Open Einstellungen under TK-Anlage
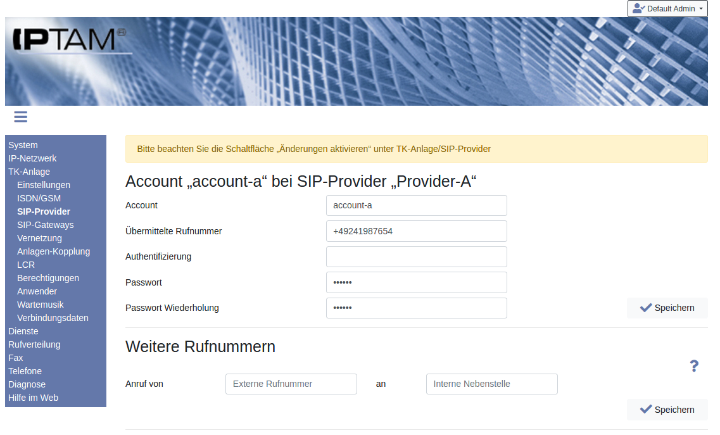Image resolution: width=720 pixels, height=435 pixels. [44, 185]
